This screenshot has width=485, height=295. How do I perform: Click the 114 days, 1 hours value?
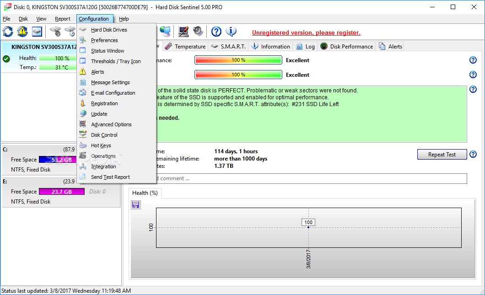click(x=236, y=151)
